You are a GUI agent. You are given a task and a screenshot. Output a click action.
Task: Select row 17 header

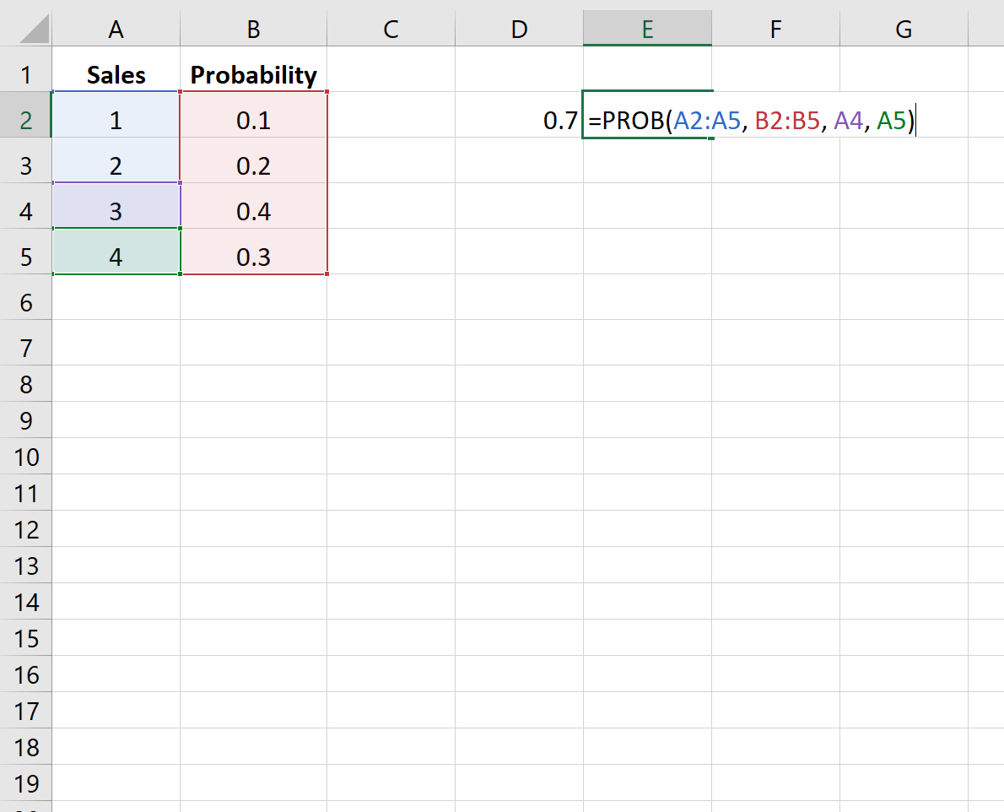[x=25, y=711]
